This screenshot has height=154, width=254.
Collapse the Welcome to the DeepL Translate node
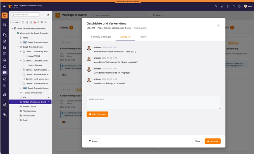[x=15, y=33]
